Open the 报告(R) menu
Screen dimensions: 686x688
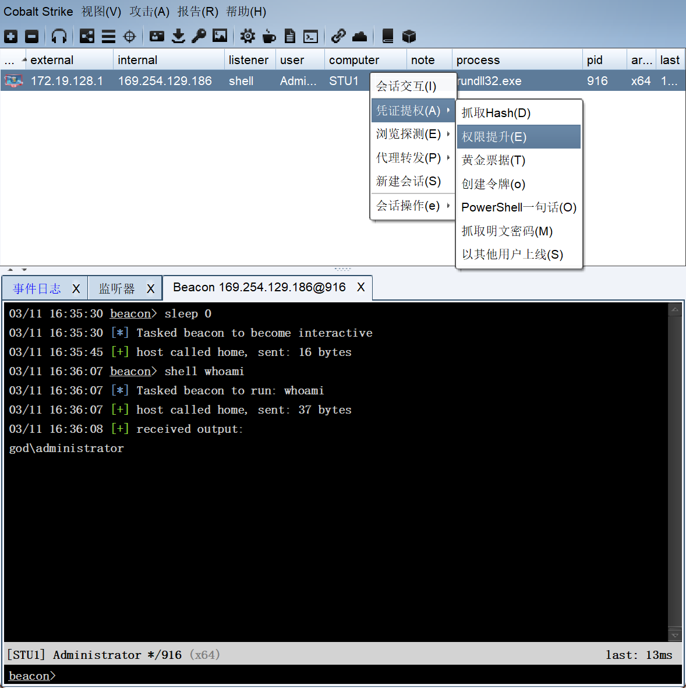click(198, 12)
